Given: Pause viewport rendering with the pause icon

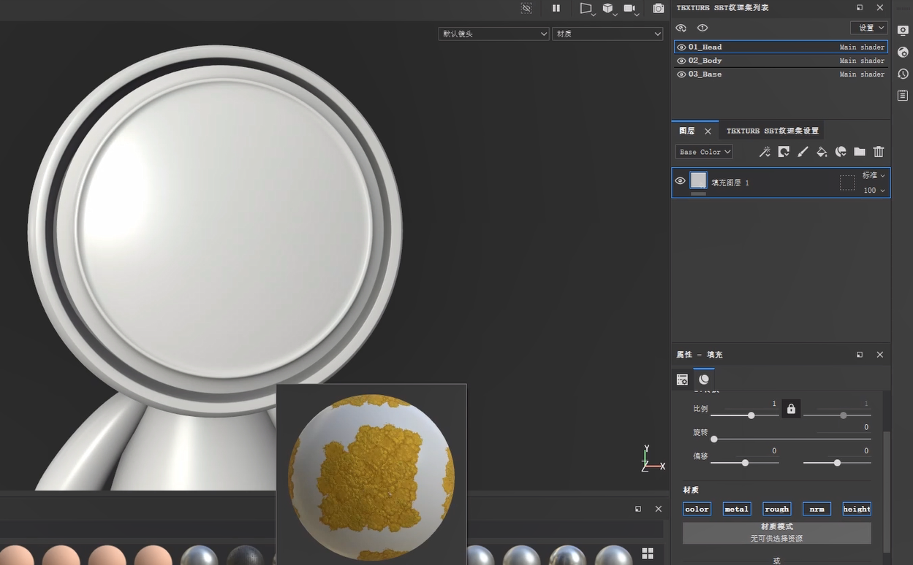Looking at the screenshot, I should point(556,8).
